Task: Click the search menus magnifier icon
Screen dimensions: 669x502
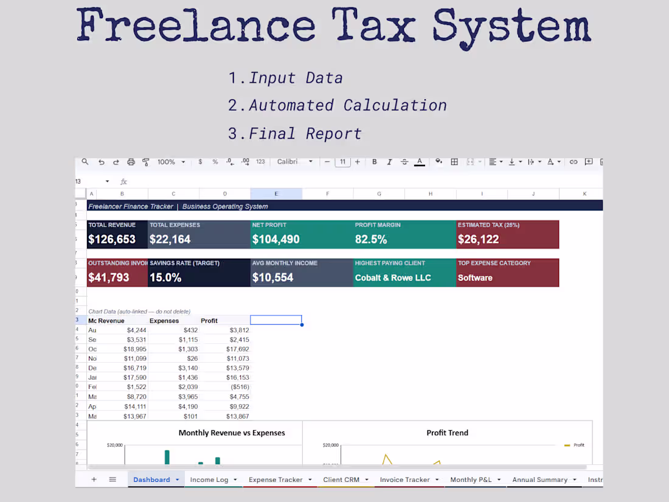Action: point(85,162)
